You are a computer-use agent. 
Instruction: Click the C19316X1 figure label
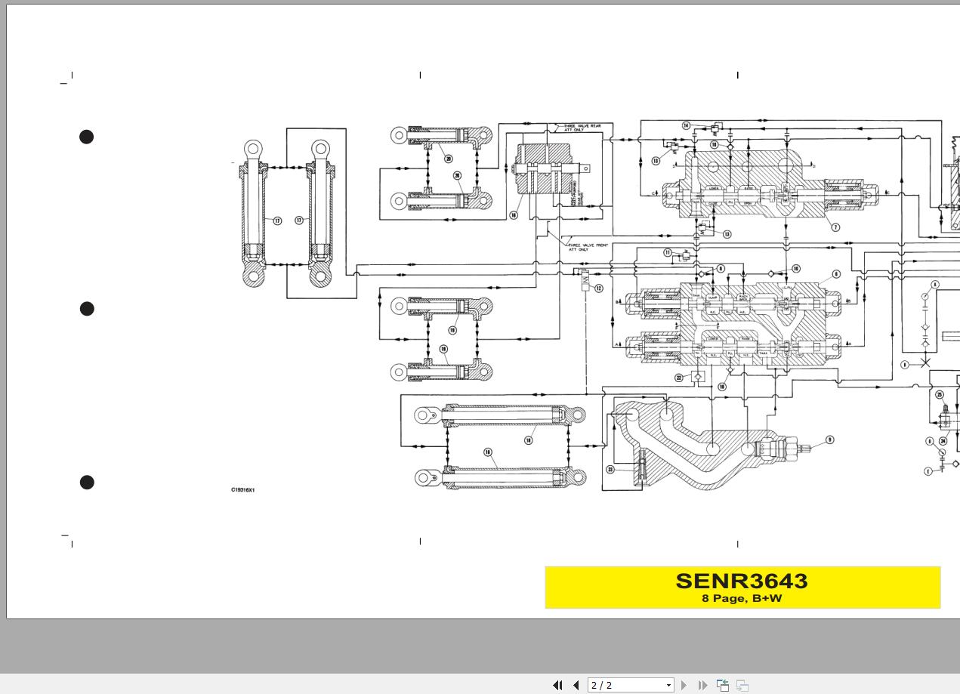pos(242,489)
